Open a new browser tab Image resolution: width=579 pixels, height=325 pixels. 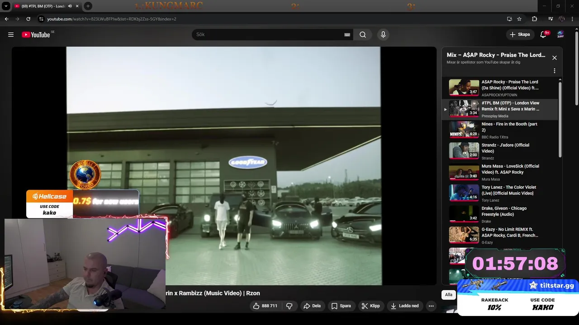88,6
